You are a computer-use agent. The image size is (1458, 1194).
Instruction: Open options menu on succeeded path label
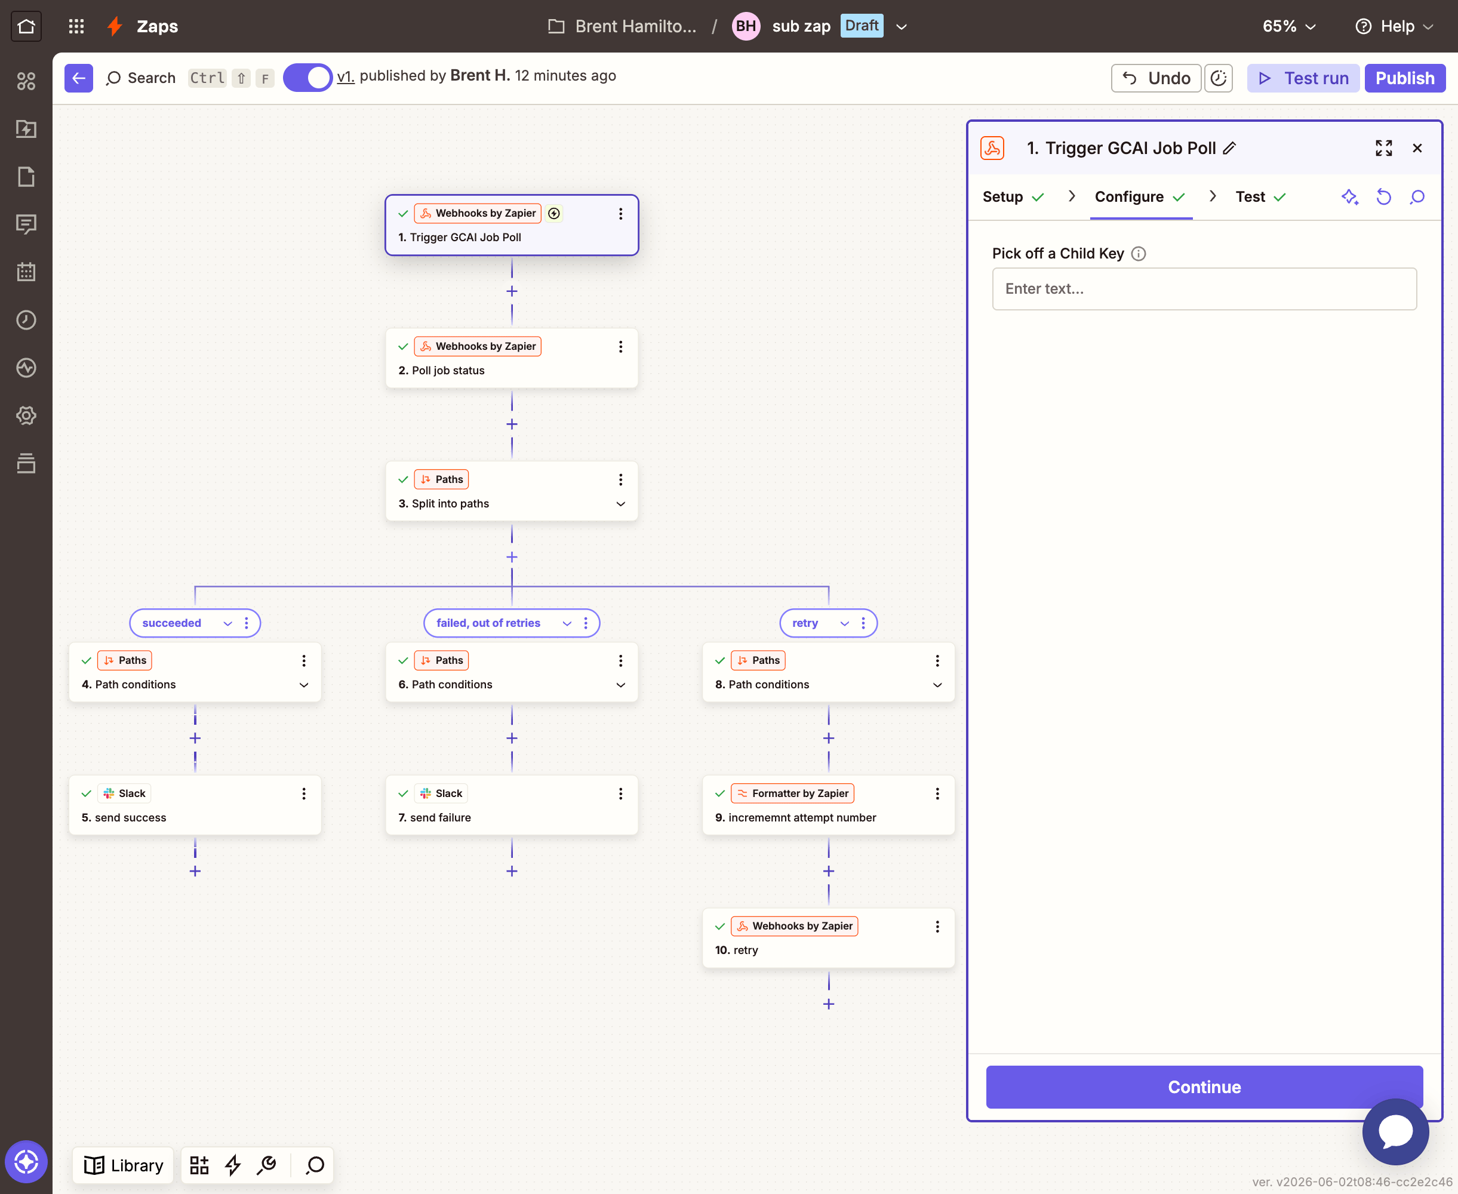coord(246,623)
